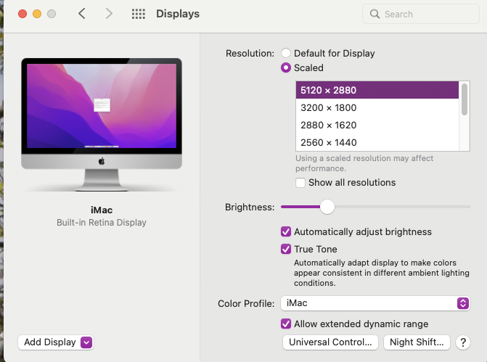The image size is (487, 362).
Task: Toggle the True Tone checkbox
Action: (x=286, y=249)
